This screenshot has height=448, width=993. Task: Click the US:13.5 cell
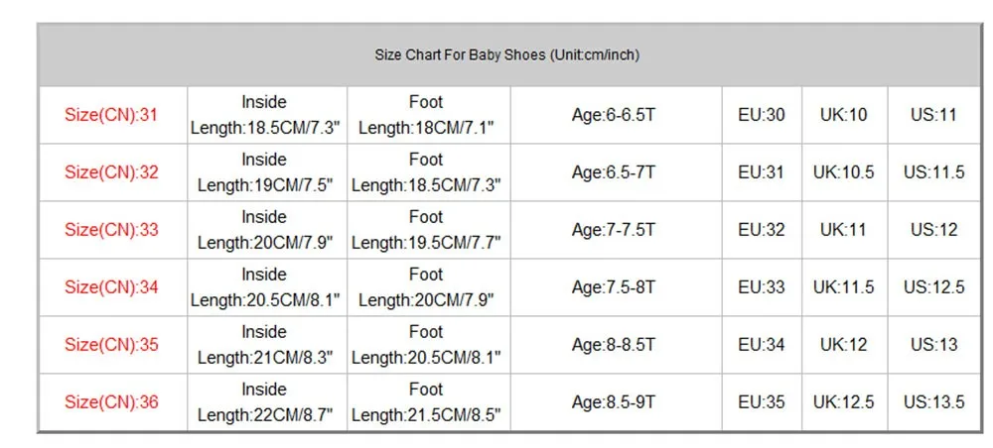pos(934,402)
